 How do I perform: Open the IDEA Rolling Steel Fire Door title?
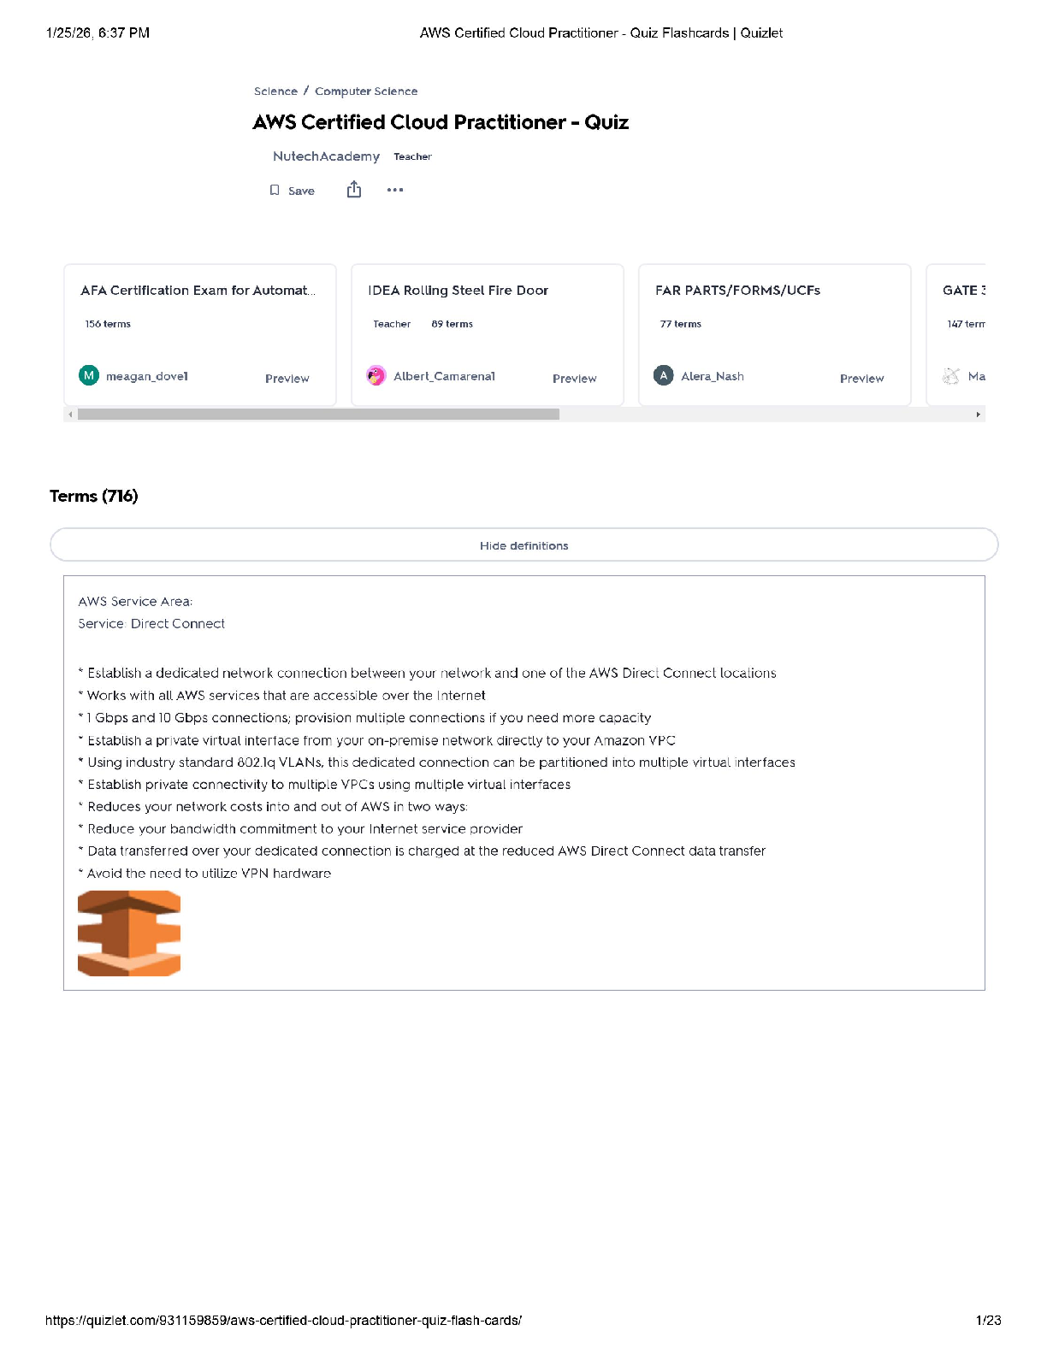pos(458,291)
